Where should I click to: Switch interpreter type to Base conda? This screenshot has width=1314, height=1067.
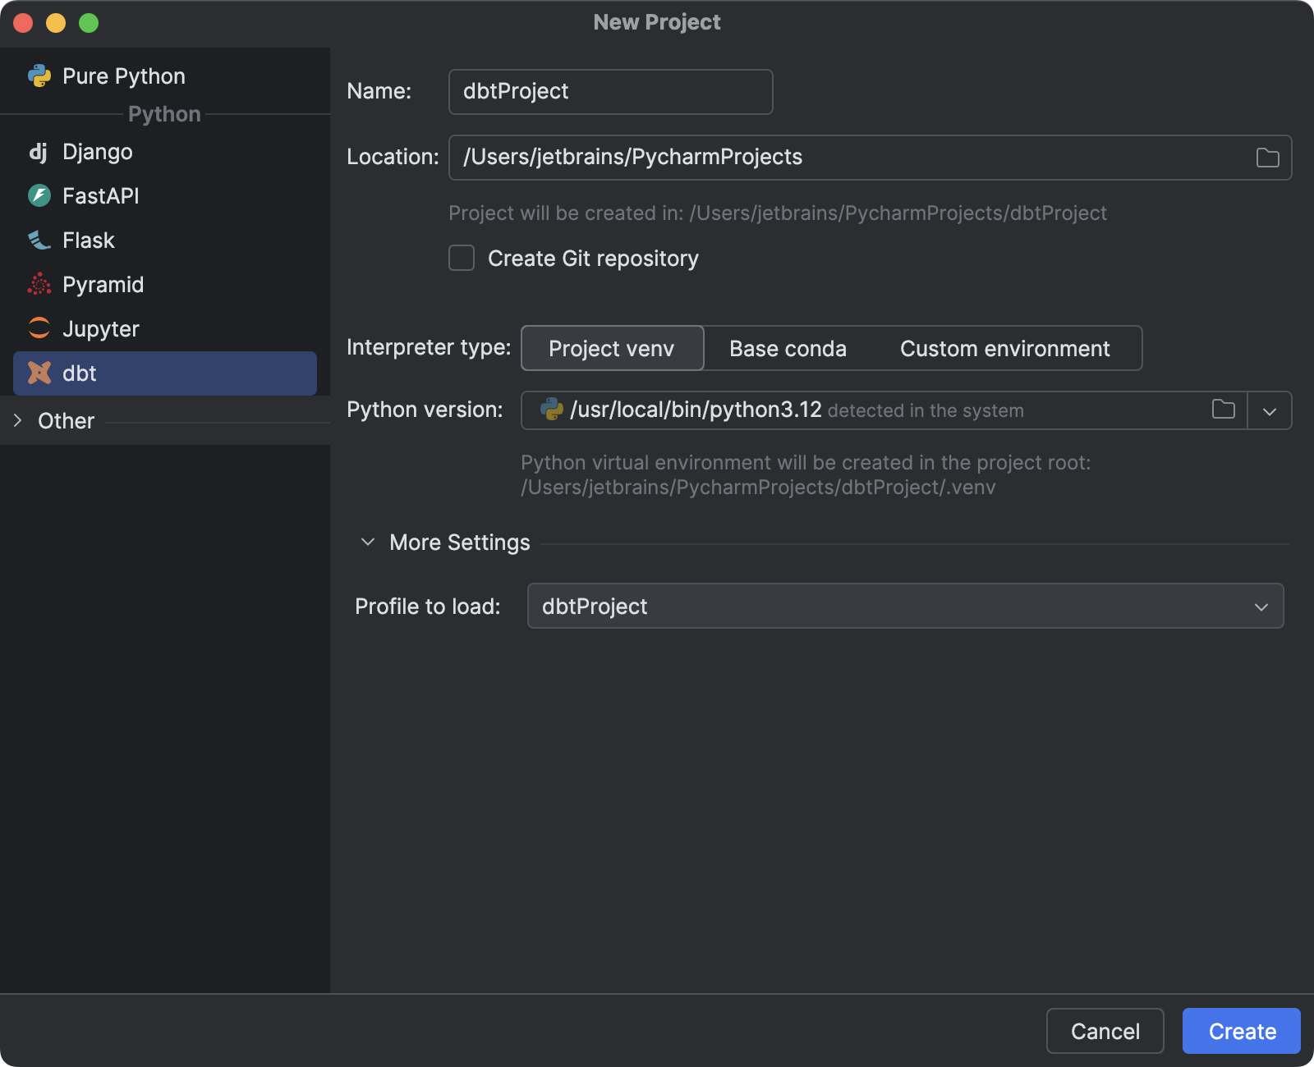coord(787,348)
